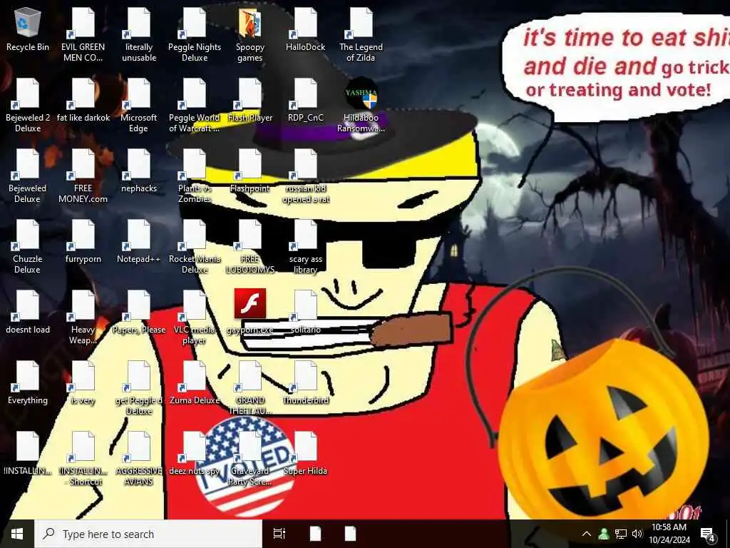This screenshot has width=730, height=548.
Task: Launch Chuzzle Deluxe
Action: click(28, 247)
